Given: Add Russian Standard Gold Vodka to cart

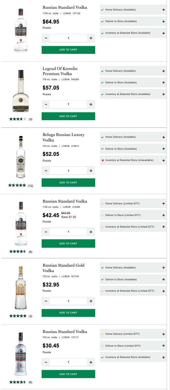Looking at the screenshot, I should tap(68, 313).
